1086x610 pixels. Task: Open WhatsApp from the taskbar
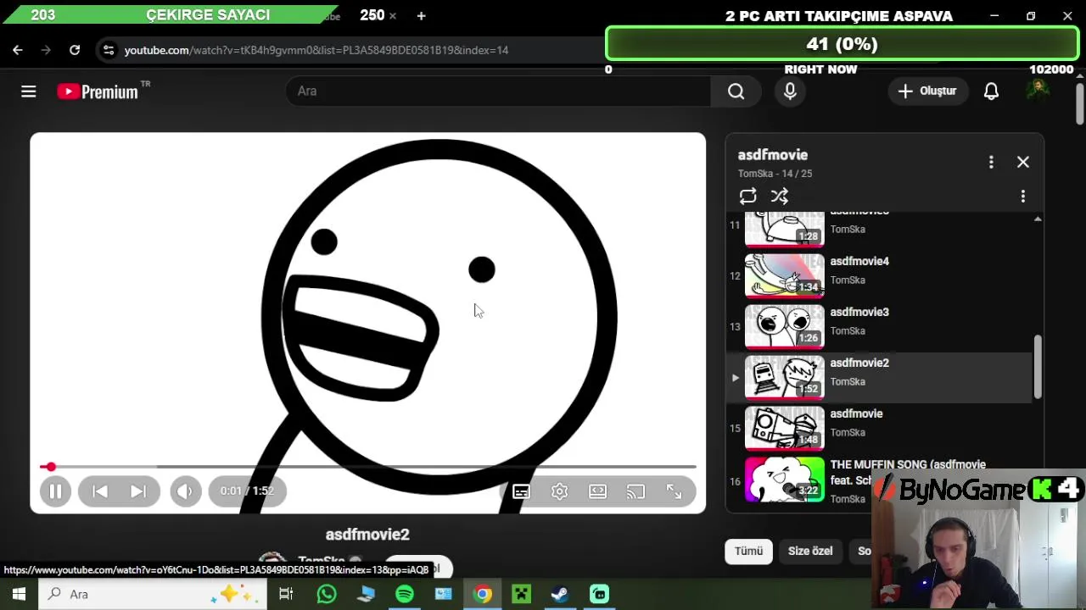point(326,594)
